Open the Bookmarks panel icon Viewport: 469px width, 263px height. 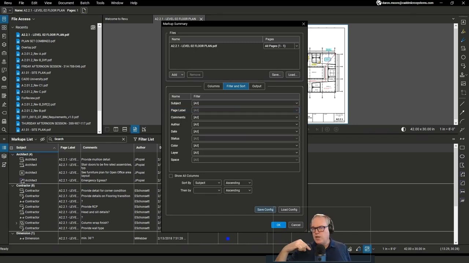[4, 36]
